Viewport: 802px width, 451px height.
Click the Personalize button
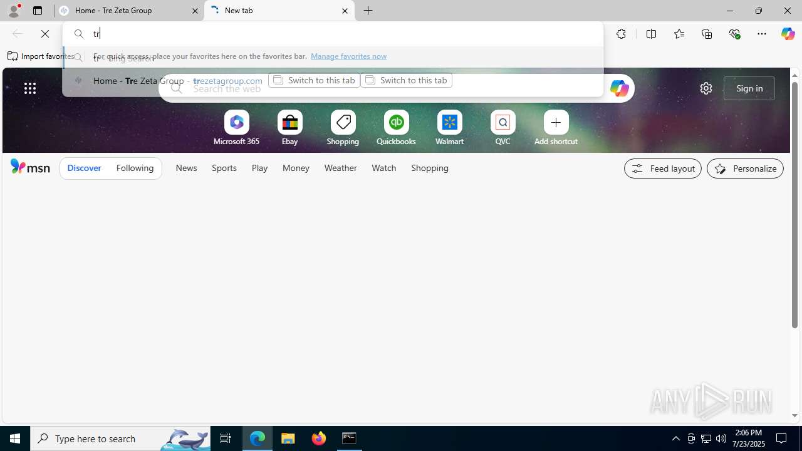coord(745,168)
